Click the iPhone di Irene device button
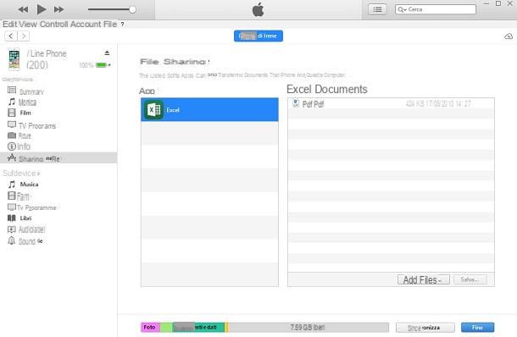Screen dimensions: 517x337 tap(258, 36)
